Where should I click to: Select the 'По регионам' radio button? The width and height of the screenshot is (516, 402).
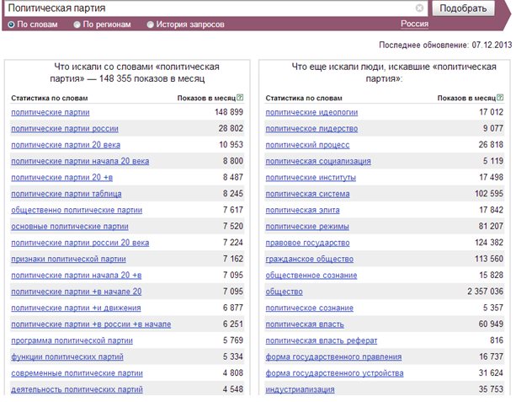[77, 24]
